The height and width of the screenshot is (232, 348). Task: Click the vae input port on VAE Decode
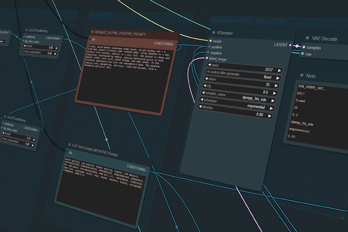[x=302, y=54]
